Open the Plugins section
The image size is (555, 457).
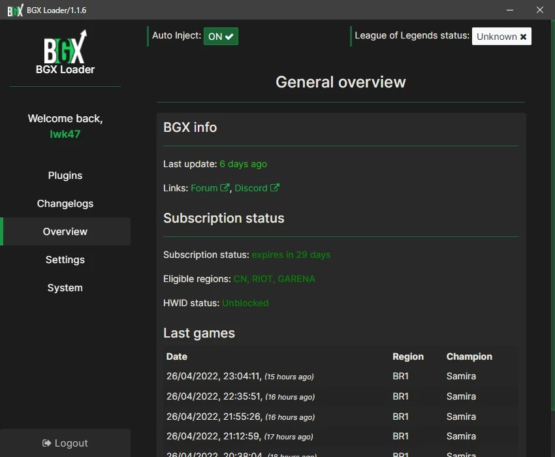pos(65,175)
